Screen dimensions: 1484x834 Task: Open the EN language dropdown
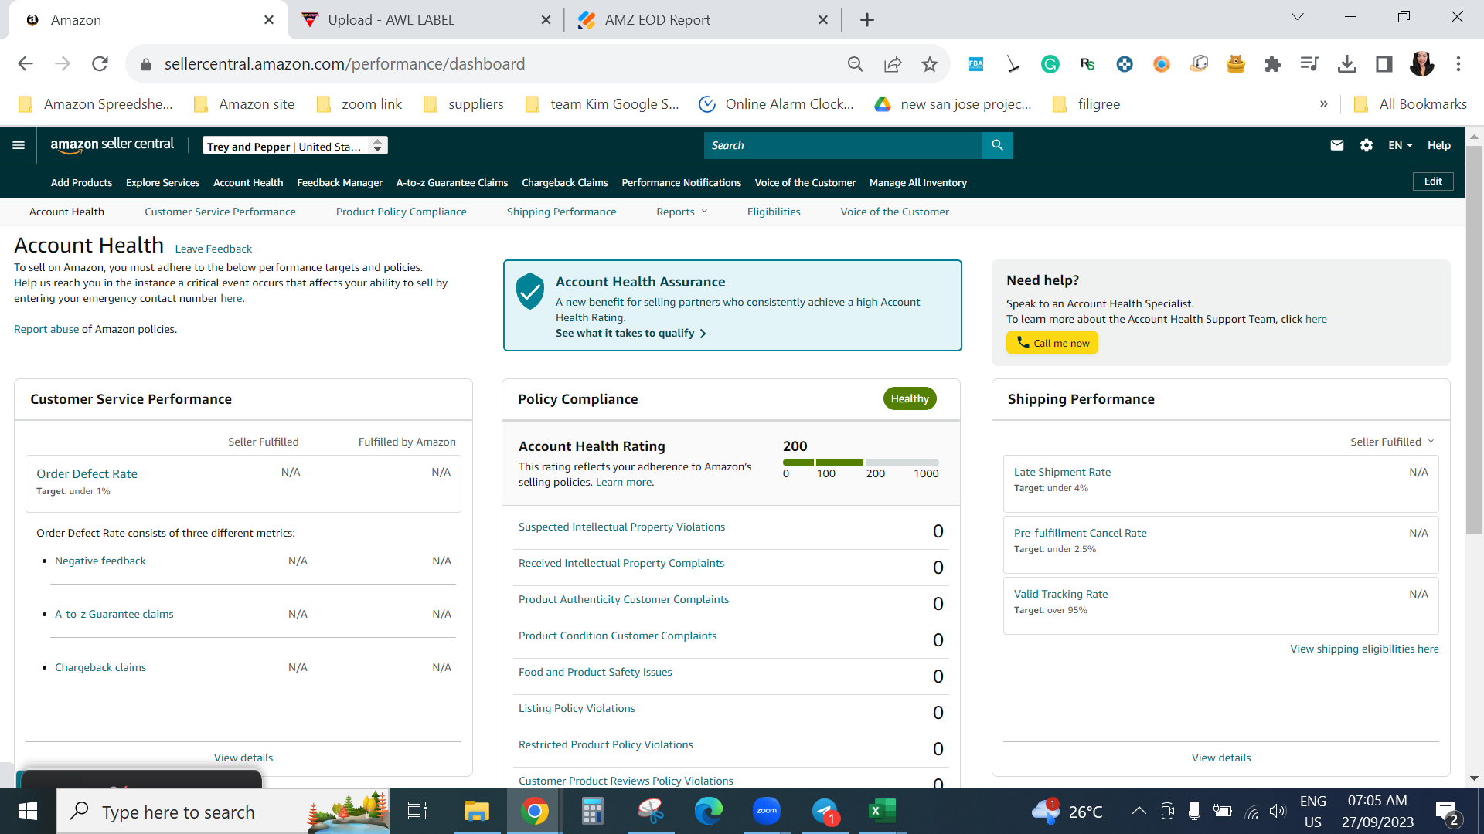click(x=1401, y=145)
